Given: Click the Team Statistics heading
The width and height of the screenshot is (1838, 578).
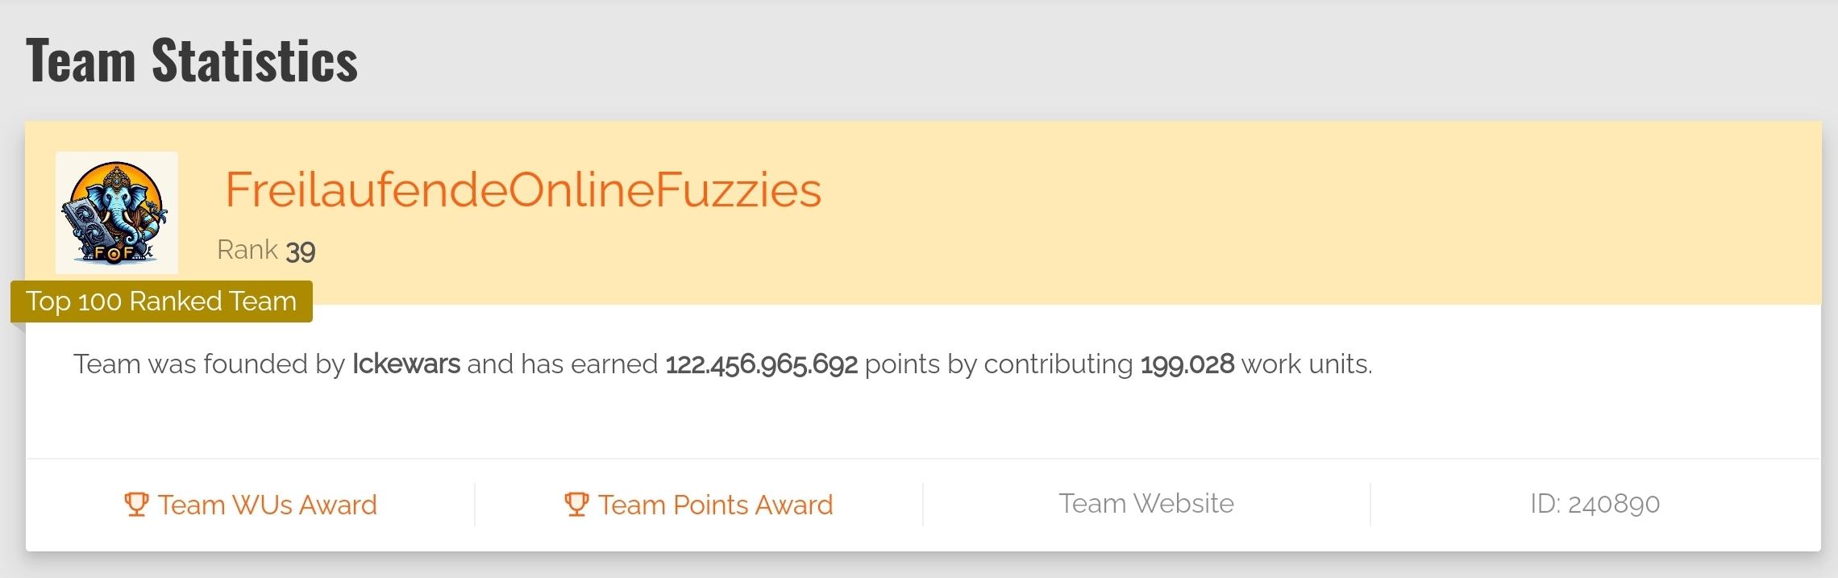Looking at the screenshot, I should (x=192, y=60).
